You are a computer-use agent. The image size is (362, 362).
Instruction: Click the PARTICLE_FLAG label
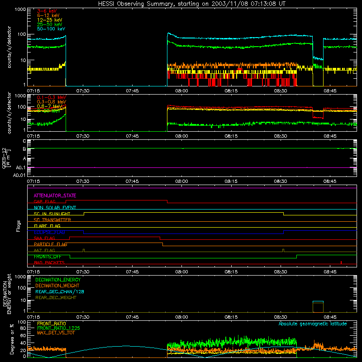[51, 244]
